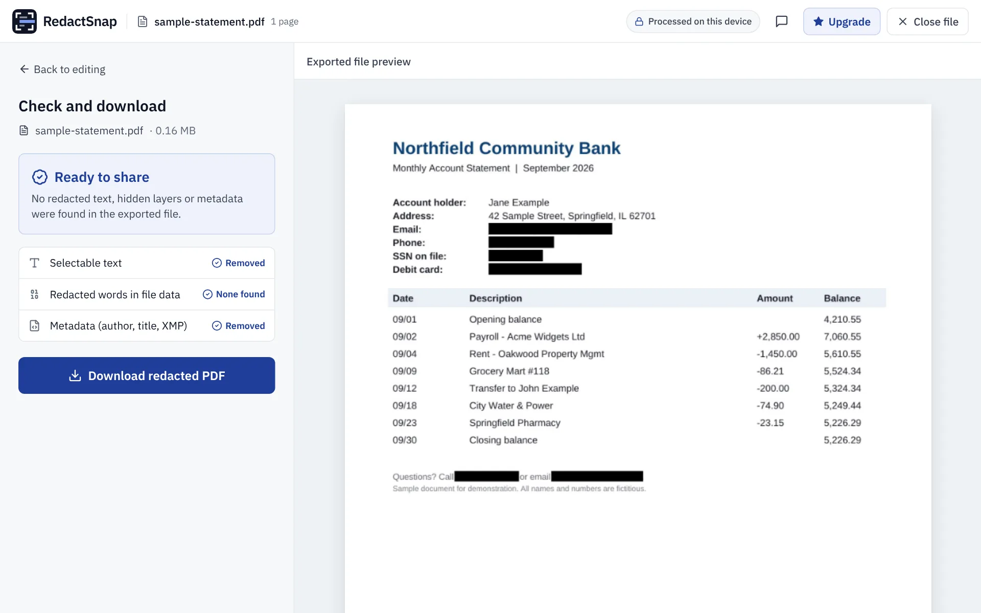
Task: Go back using Back to editing link
Action: tap(62, 69)
